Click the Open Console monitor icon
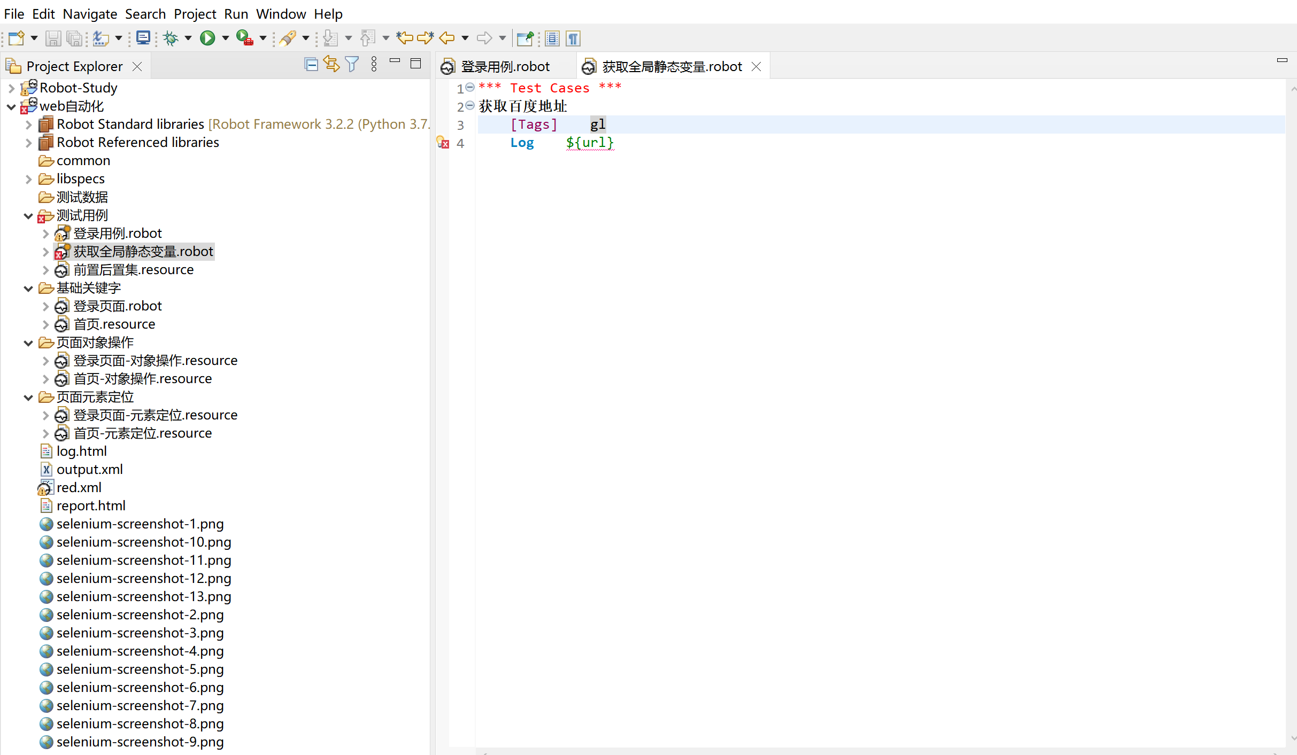 (x=143, y=38)
